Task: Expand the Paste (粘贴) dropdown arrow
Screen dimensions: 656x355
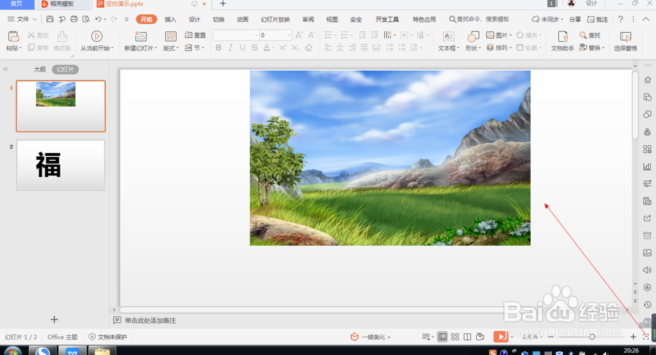Action: 20,48
